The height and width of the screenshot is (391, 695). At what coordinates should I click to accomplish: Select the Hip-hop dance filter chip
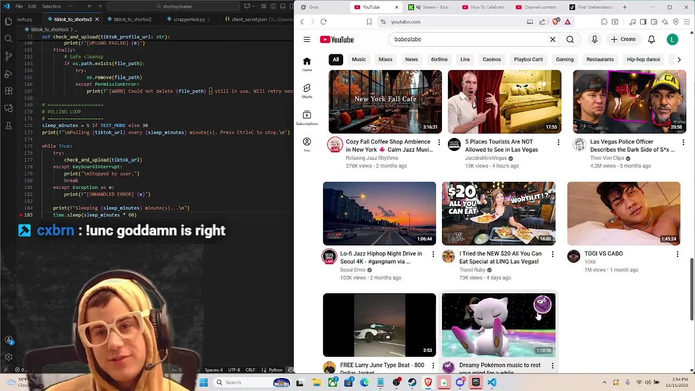[643, 59]
